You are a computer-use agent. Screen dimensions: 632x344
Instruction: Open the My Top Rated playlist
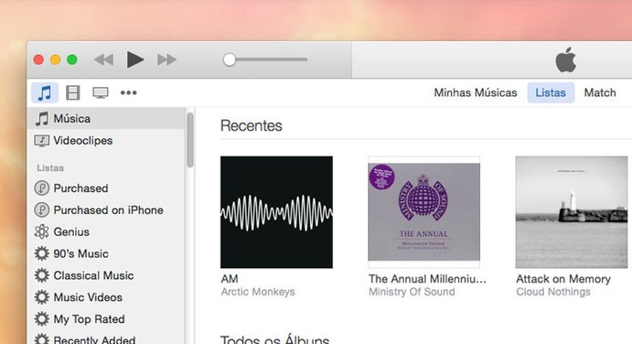(107, 318)
